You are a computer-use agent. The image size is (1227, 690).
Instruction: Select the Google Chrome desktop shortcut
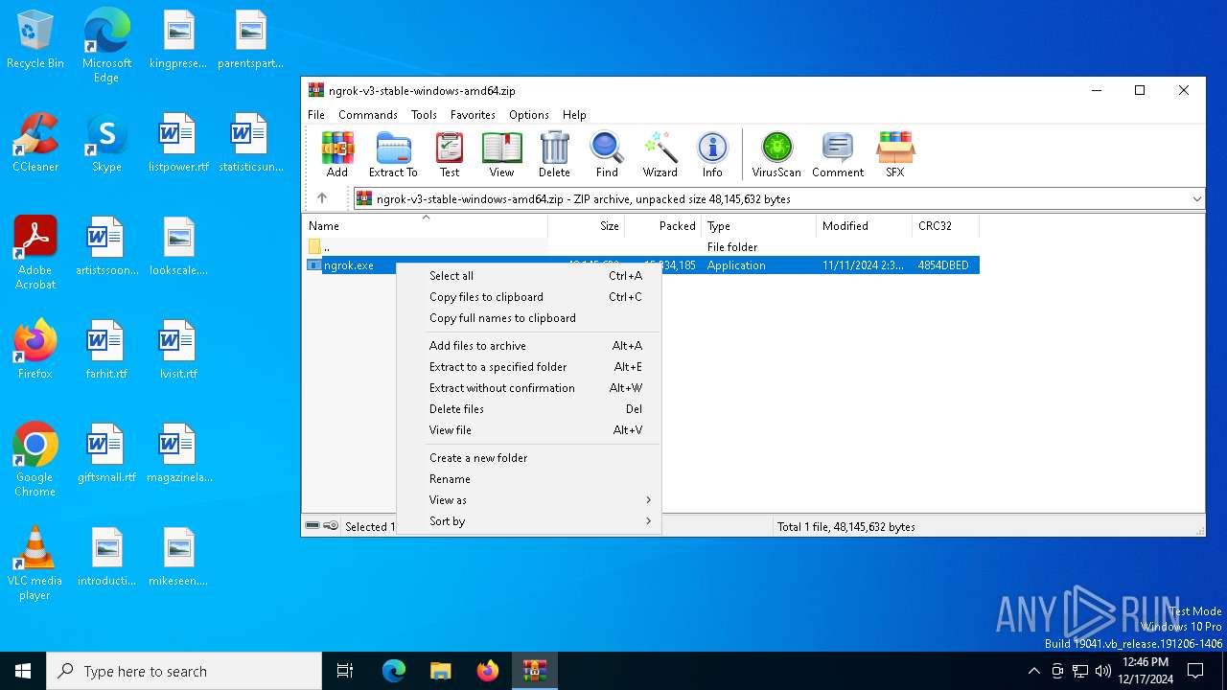click(x=35, y=460)
